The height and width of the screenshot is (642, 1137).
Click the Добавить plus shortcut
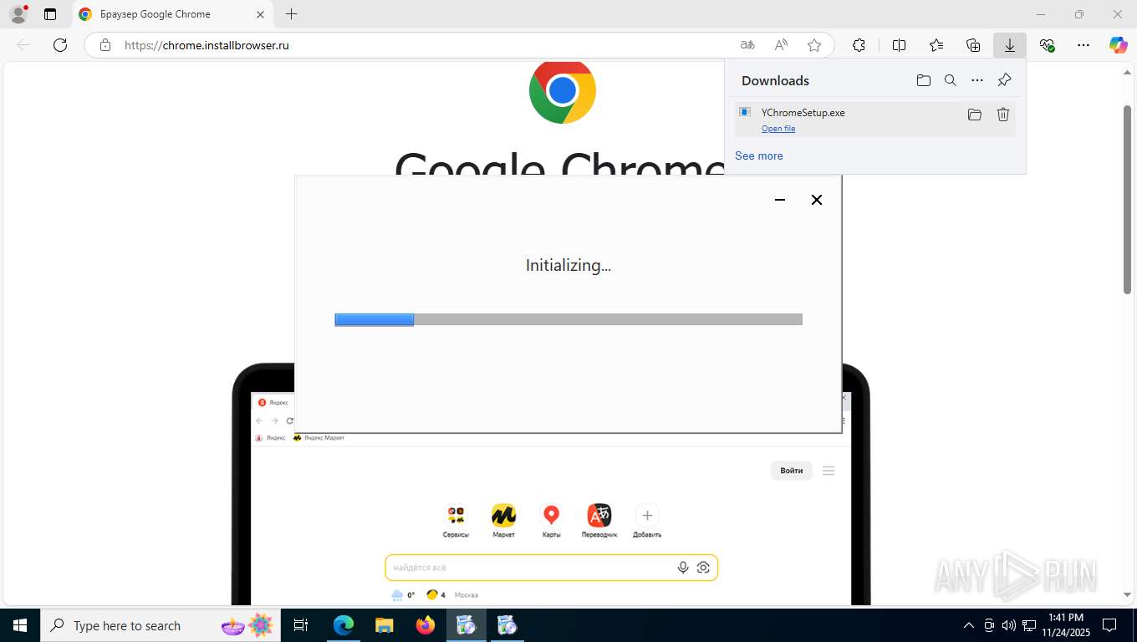(647, 515)
